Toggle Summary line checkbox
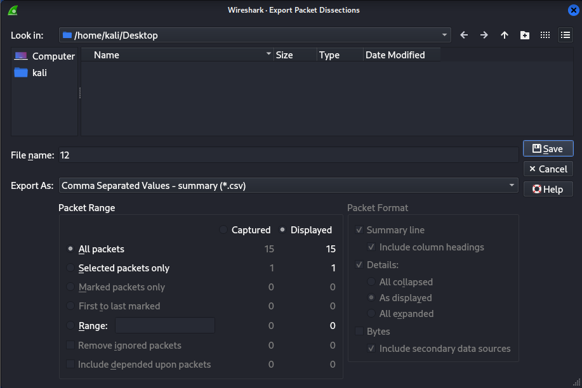582x388 pixels. click(359, 230)
